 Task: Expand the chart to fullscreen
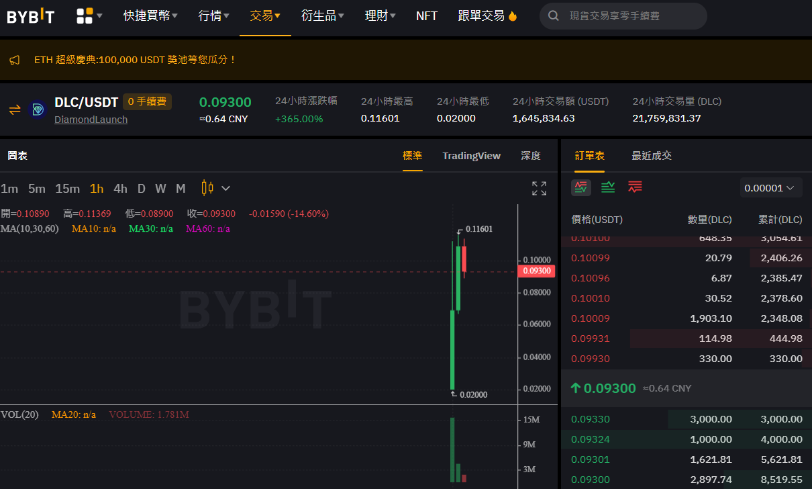pos(539,188)
